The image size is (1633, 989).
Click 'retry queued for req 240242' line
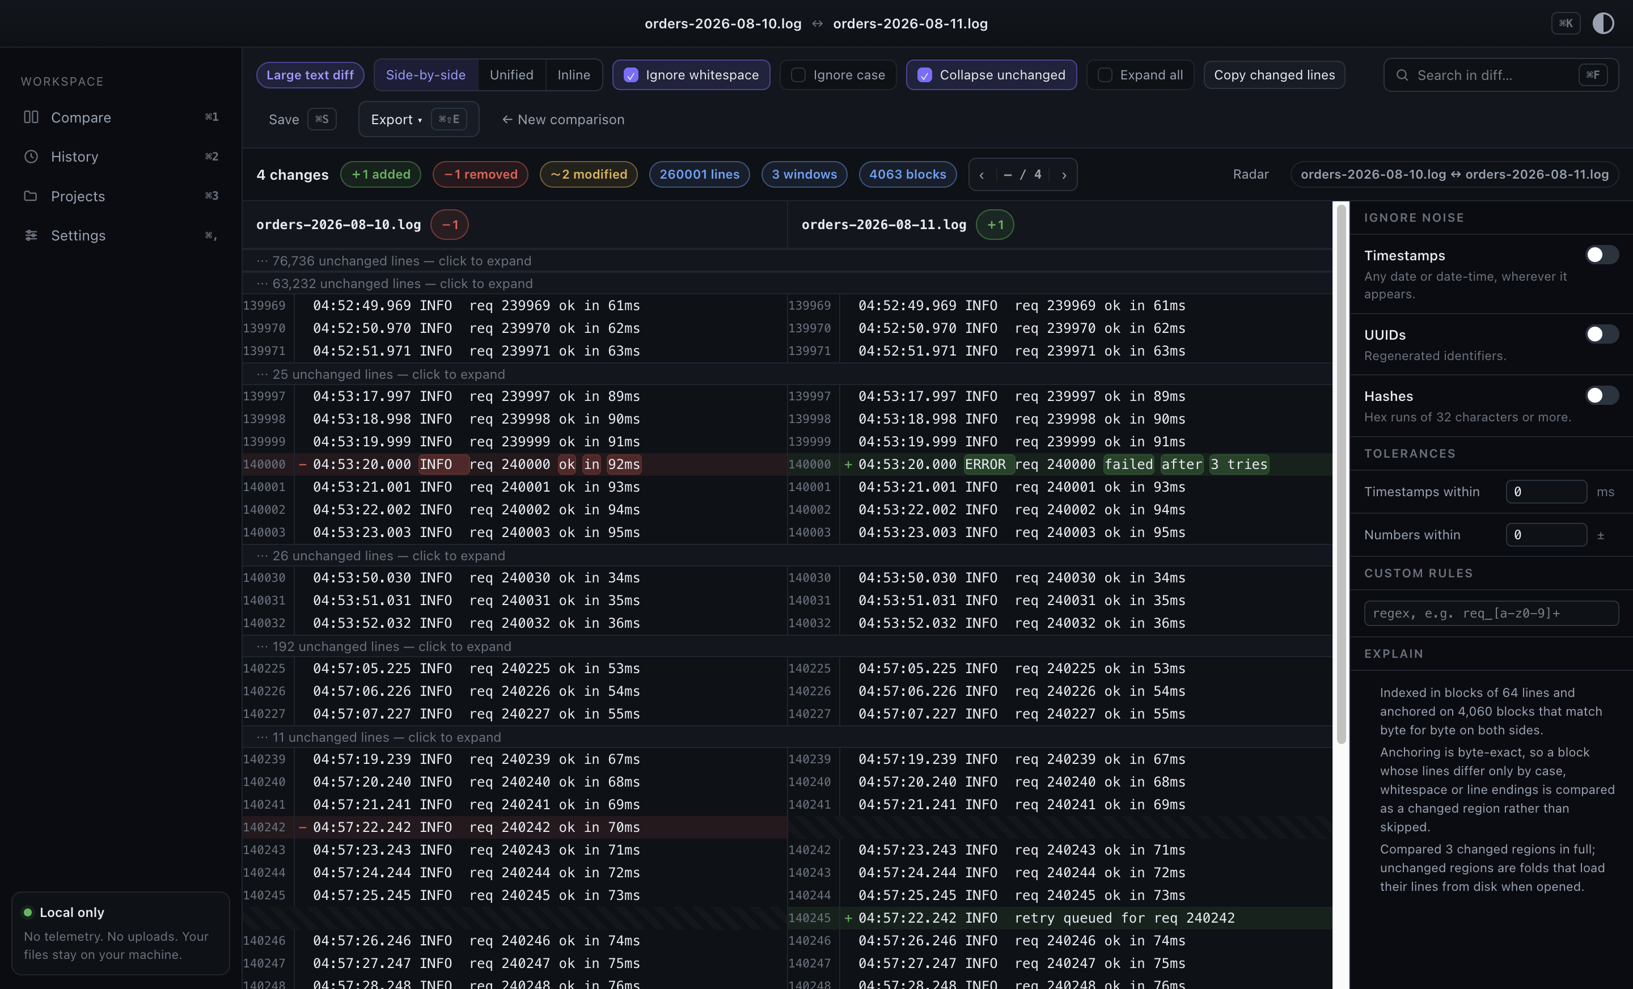(1059, 918)
